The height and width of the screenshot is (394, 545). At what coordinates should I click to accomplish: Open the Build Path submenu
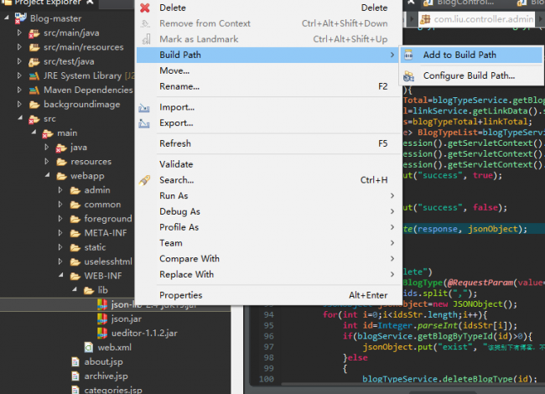click(x=267, y=54)
